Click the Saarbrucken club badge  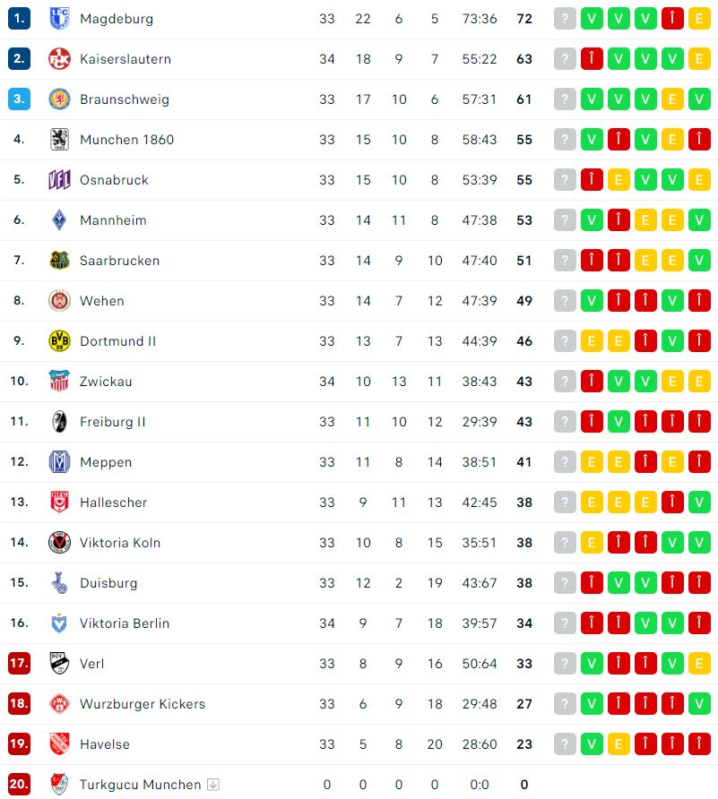pyautogui.click(x=59, y=260)
